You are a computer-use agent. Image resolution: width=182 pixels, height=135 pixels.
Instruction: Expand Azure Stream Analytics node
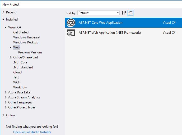[6, 97]
